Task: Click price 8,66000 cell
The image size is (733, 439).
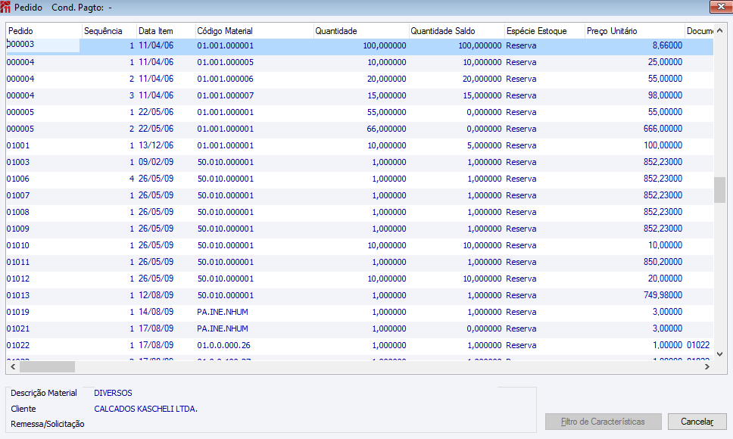Action: tap(668, 45)
